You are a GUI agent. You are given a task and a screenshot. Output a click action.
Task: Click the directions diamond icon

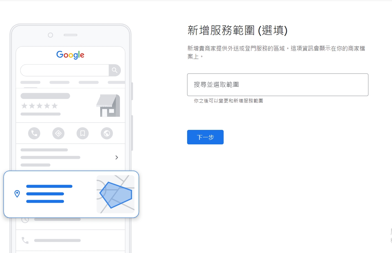[58, 133]
